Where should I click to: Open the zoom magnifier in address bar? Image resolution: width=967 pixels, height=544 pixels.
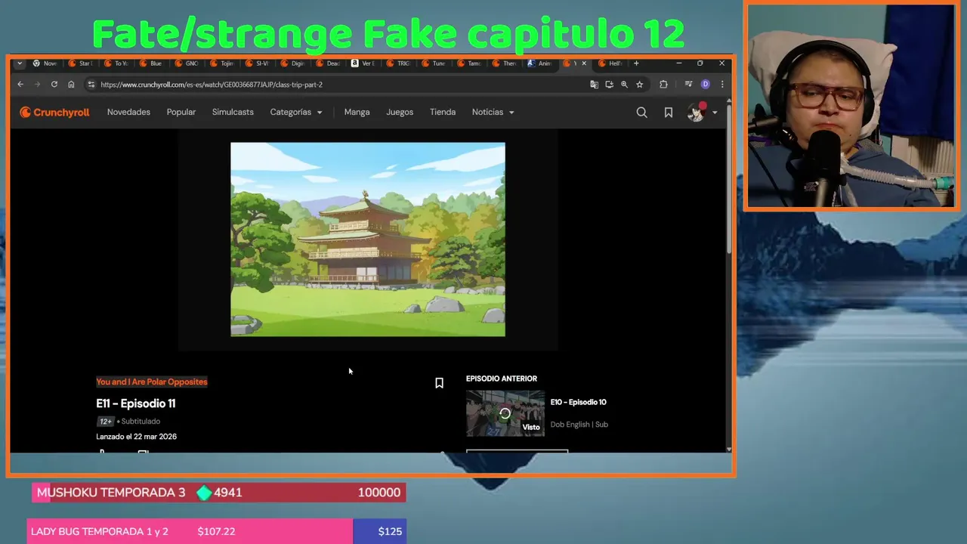click(x=624, y=85)
